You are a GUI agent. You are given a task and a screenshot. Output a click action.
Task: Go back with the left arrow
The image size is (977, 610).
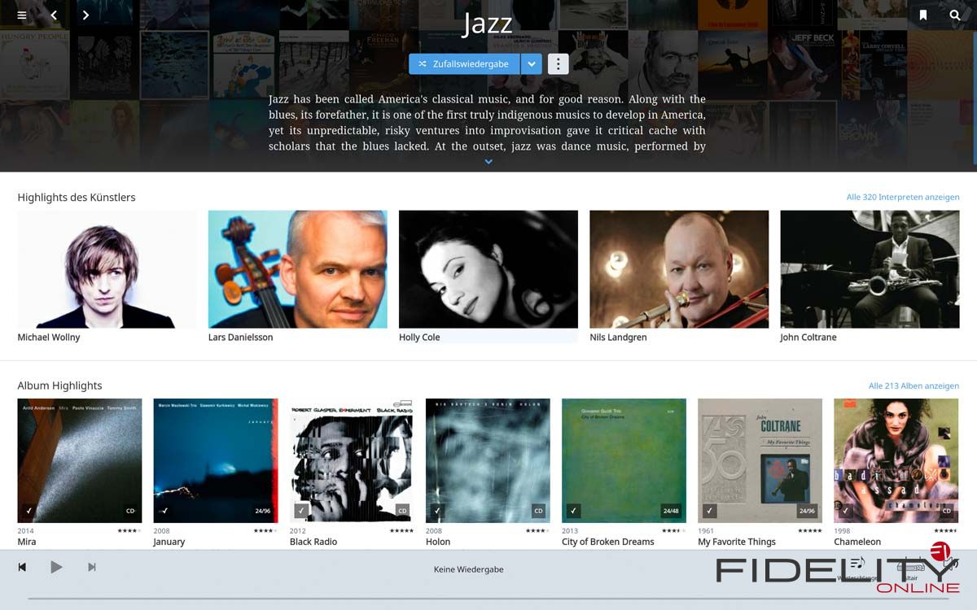[54, 15]
